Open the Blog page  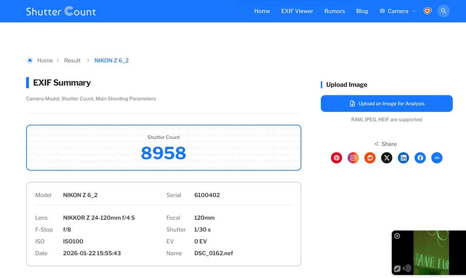[x=362, y=11]
